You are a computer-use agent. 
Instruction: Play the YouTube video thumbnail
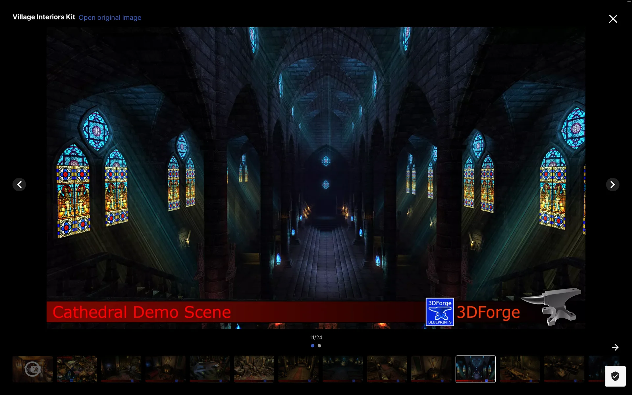[x=33, y=369]
